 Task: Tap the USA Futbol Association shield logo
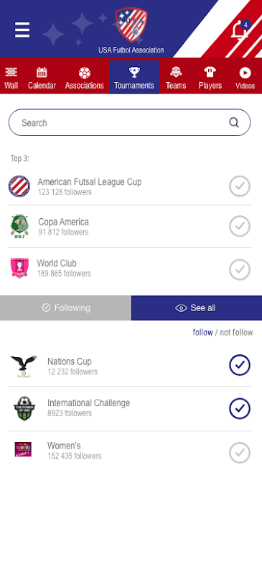tap(131, 25)
